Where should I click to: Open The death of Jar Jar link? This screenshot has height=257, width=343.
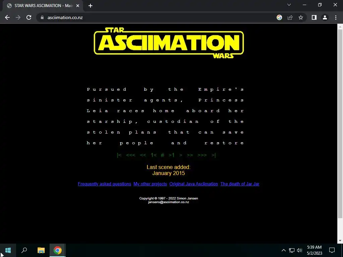pyautogui.click(x=240, y=184)
